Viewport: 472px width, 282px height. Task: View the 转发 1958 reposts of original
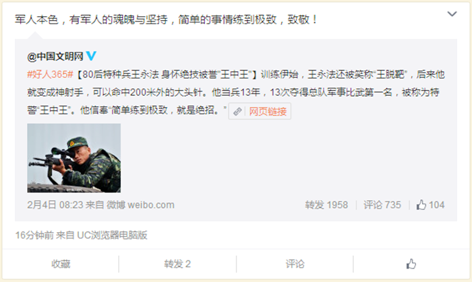326,205
